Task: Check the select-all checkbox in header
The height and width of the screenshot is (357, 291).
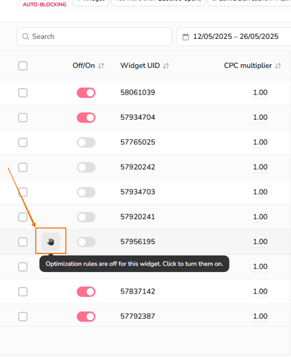Action: click(23, 66)
